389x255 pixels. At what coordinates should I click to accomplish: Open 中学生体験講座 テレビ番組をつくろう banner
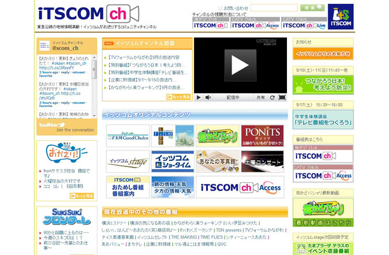(323, 120)
